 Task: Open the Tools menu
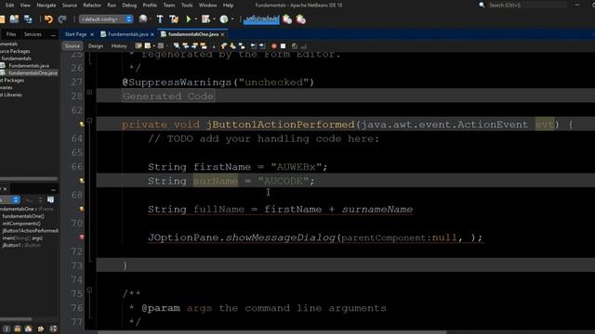click(187, 6)
